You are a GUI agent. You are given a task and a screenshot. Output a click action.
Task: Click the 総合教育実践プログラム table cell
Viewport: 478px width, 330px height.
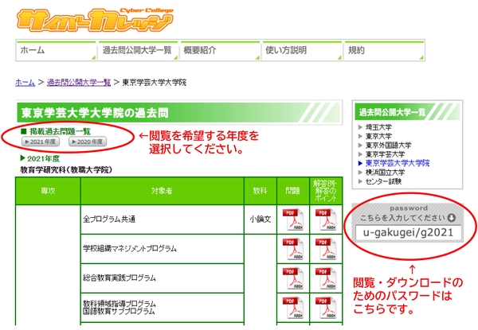coord(163,278)
